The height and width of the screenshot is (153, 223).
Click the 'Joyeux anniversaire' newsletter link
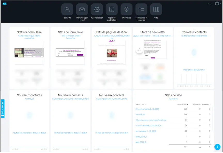(x=153, y=36)
